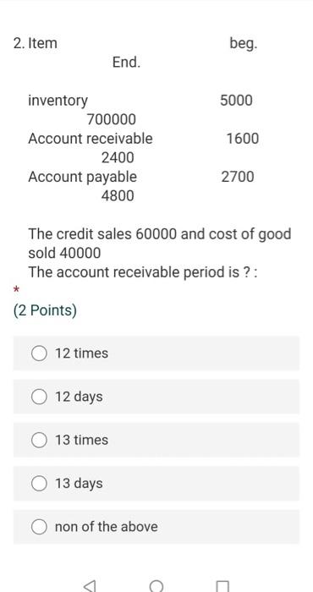Select the 13 days radio button

coord(39,484)
